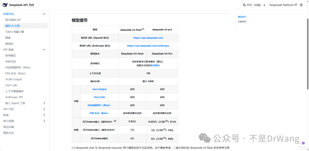The width and height of the screenshot is (309, 151).
Task: Expand the 其它资源 sidebar section
Action: click(x=44, y=121)
